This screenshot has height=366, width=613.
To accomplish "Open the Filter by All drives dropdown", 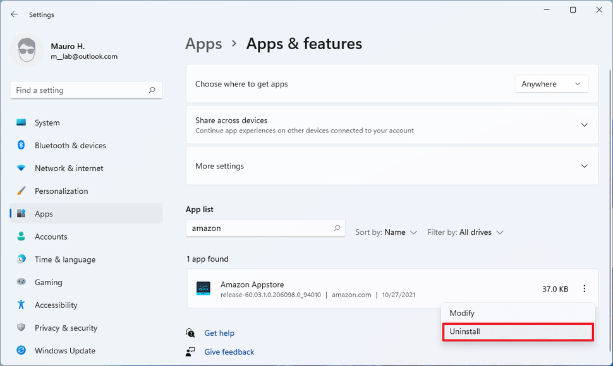I will (x=465, y=232).
